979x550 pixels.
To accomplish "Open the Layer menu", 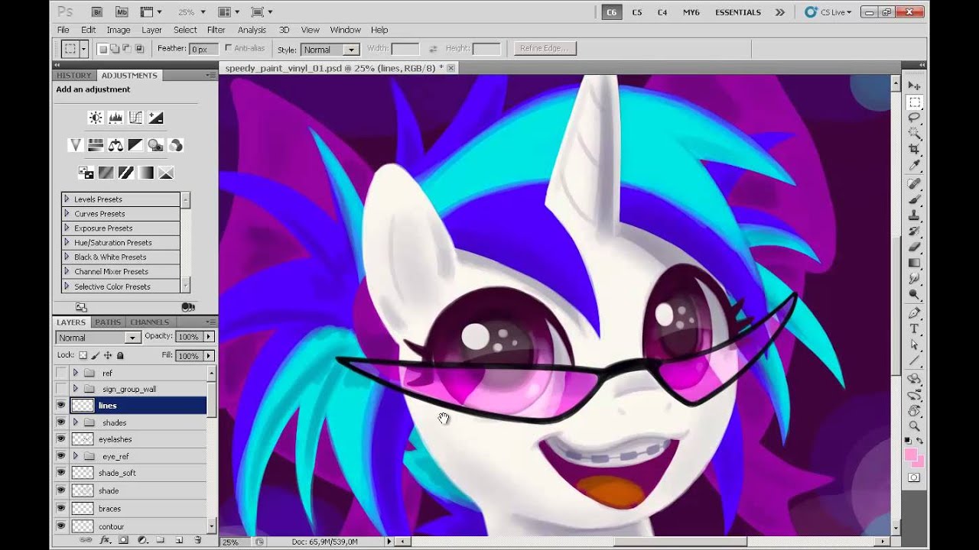I will pos(151,30).
